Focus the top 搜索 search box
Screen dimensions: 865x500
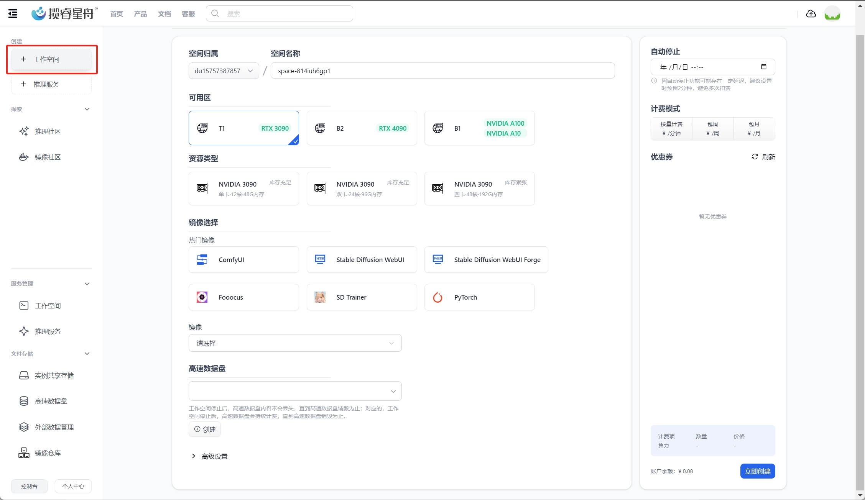280,14
